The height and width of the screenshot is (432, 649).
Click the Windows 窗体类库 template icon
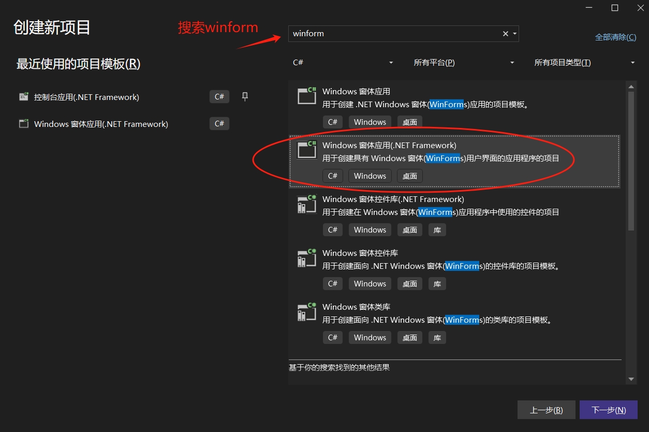coord(306,312)
